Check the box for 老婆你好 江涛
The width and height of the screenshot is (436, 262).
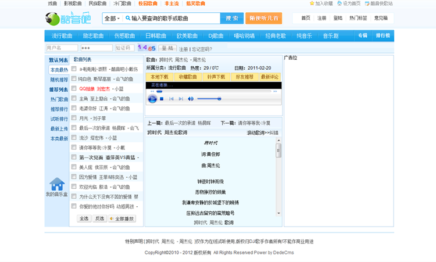pyautogui.click(x=74, y=108)
